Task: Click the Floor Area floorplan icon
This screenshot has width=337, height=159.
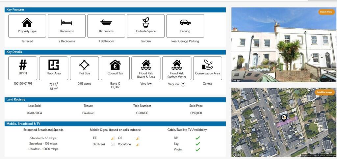Action: [x=53, y=65]
